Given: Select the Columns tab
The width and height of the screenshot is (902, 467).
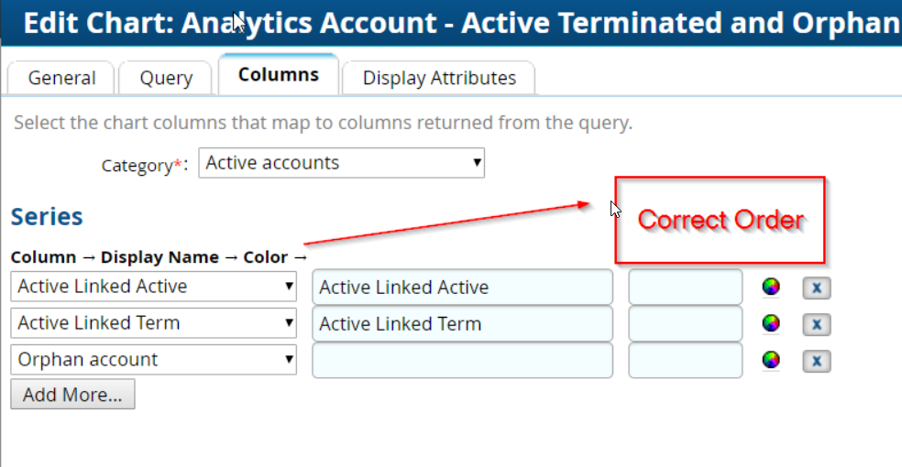Looking at the screenshot, I should click(279, 75).
